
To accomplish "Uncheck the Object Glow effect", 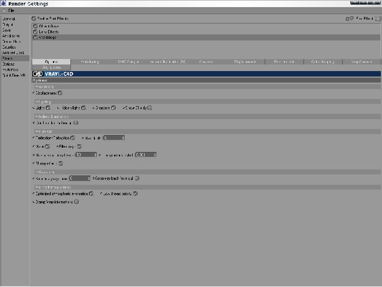I will [35, 26].
